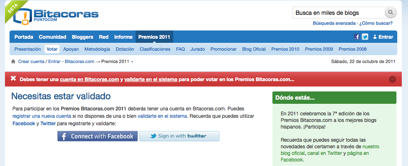Open the Premios 2009 sub-tab

point(319,49)
